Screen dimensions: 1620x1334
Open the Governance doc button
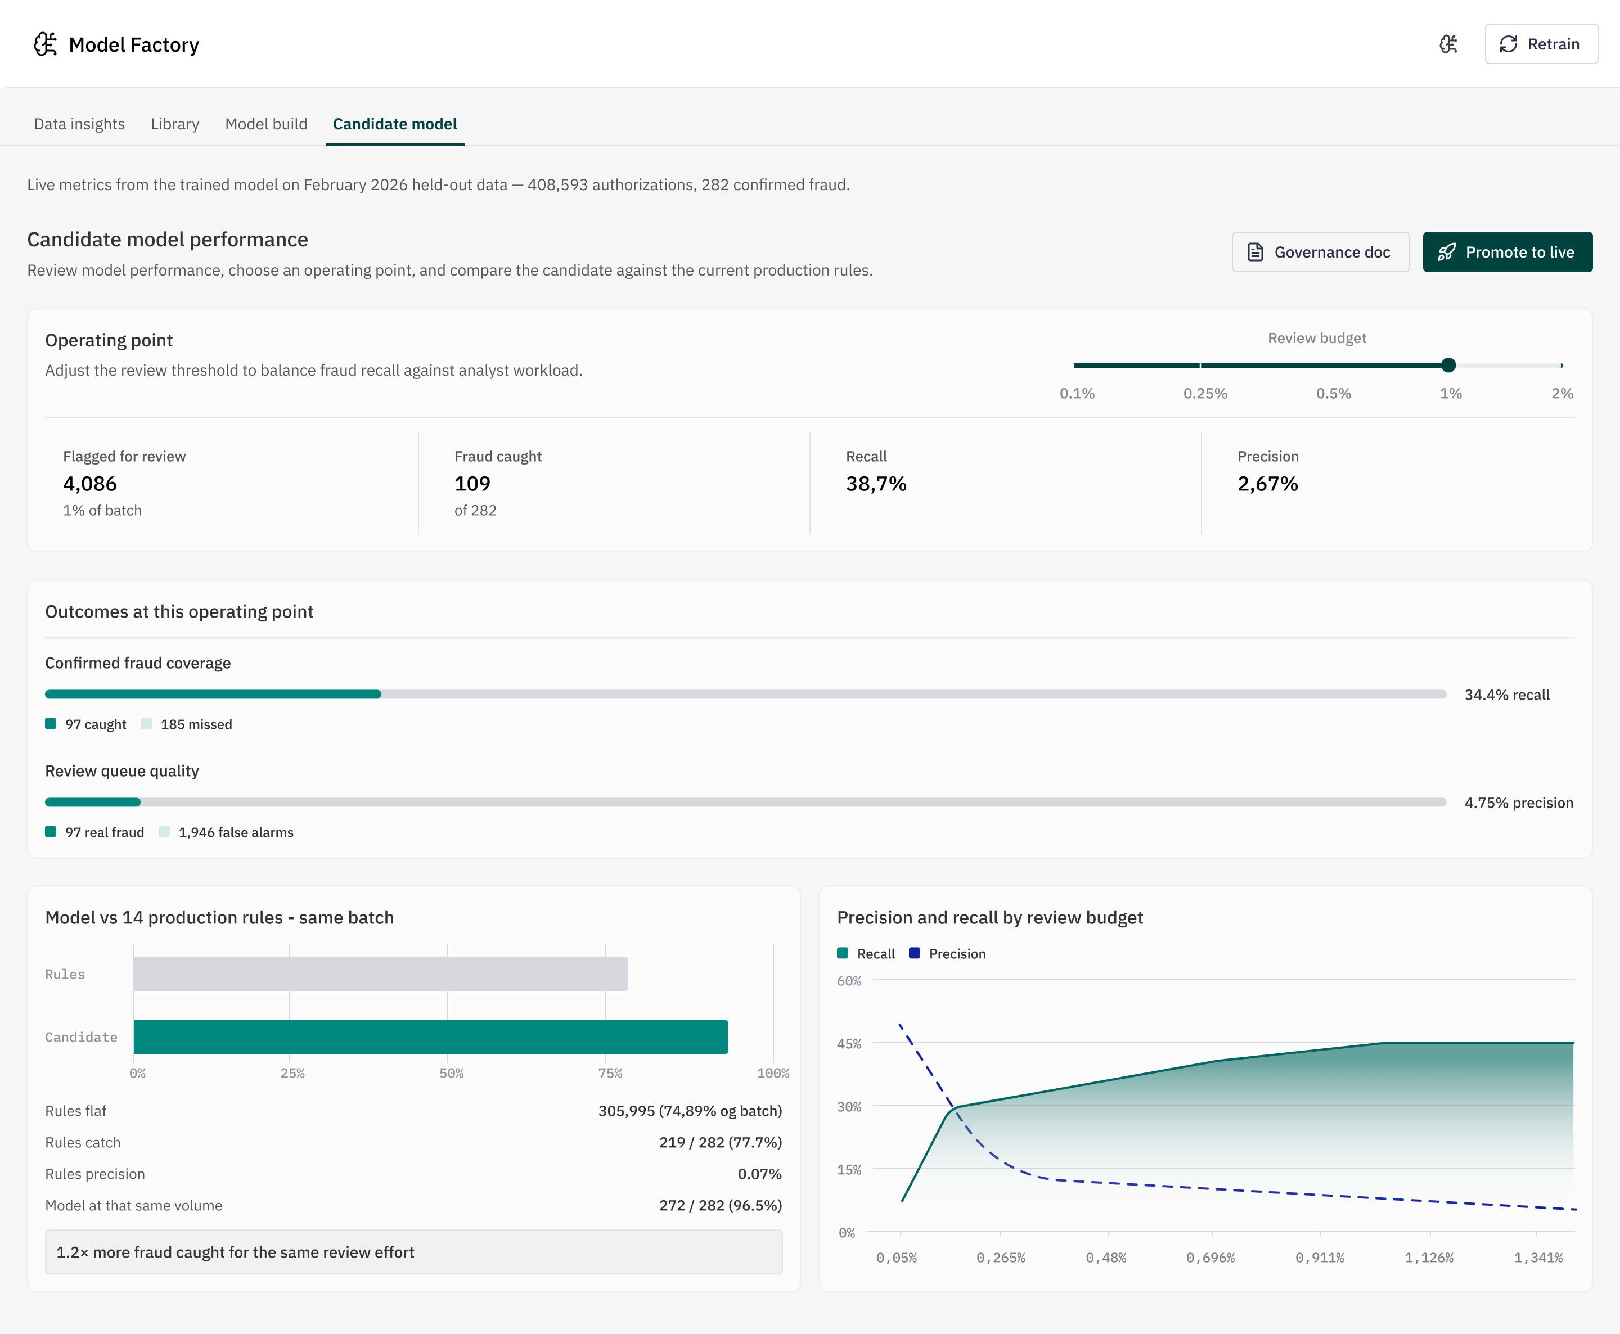[1320, 252]
